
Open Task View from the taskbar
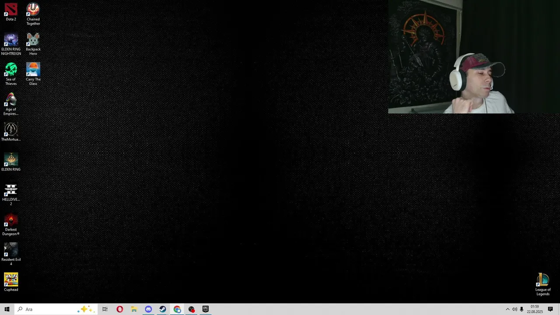pyautogui.click(x=105, y=309)
